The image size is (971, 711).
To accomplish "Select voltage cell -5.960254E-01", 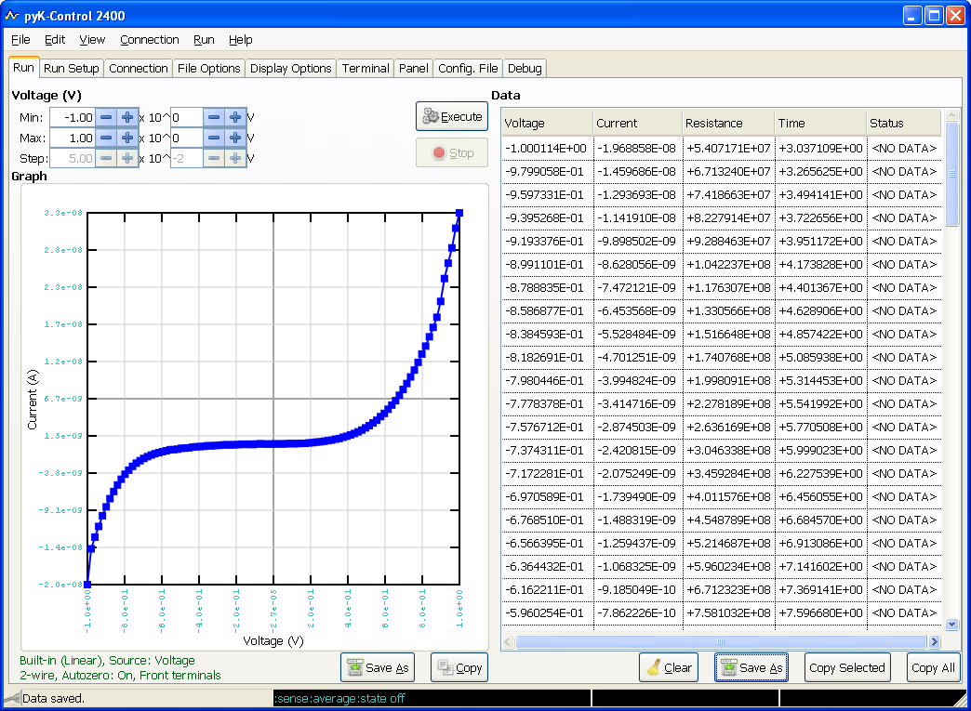I will [548, 612].
